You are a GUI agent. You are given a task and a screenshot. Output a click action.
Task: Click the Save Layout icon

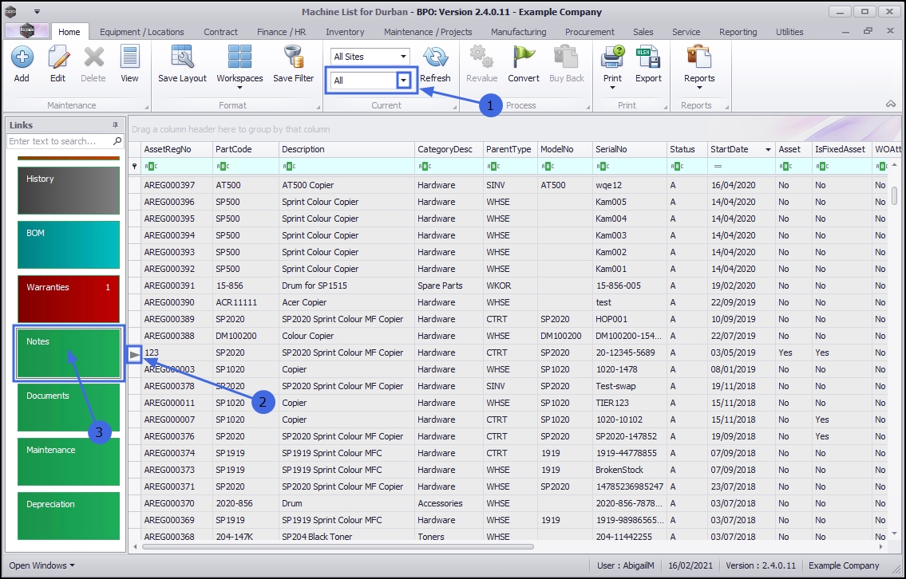click(182, 64)
